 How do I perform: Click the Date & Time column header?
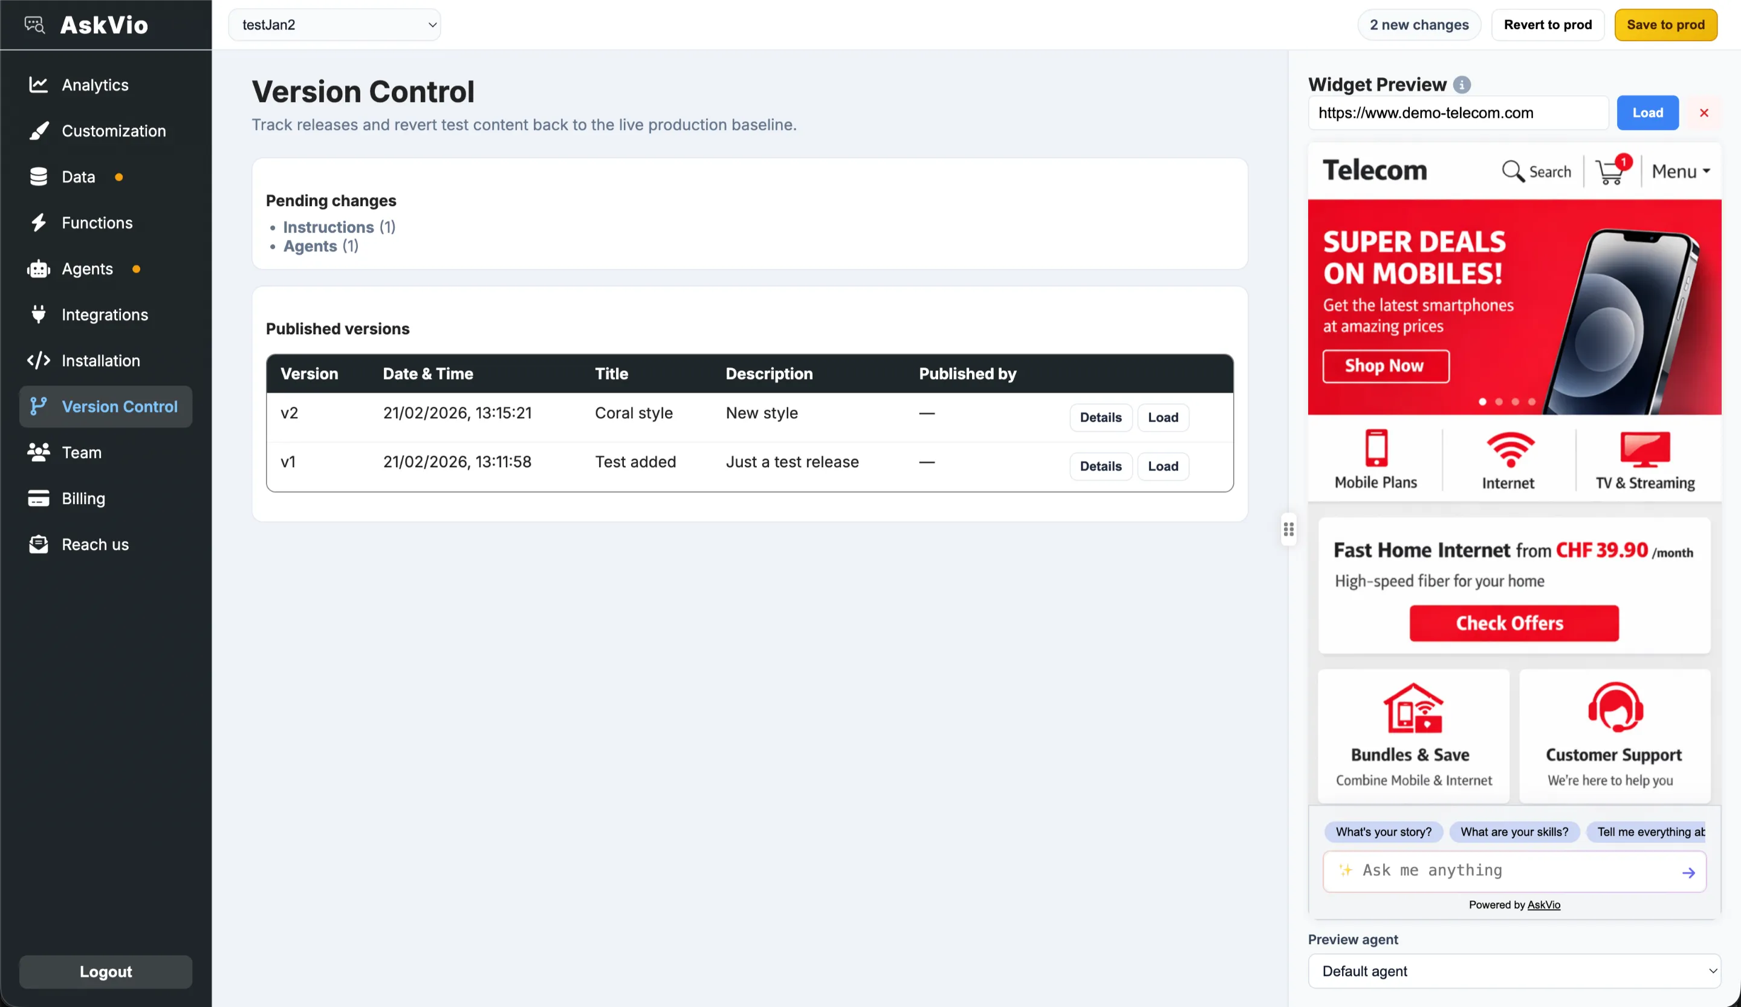point(429,374)
